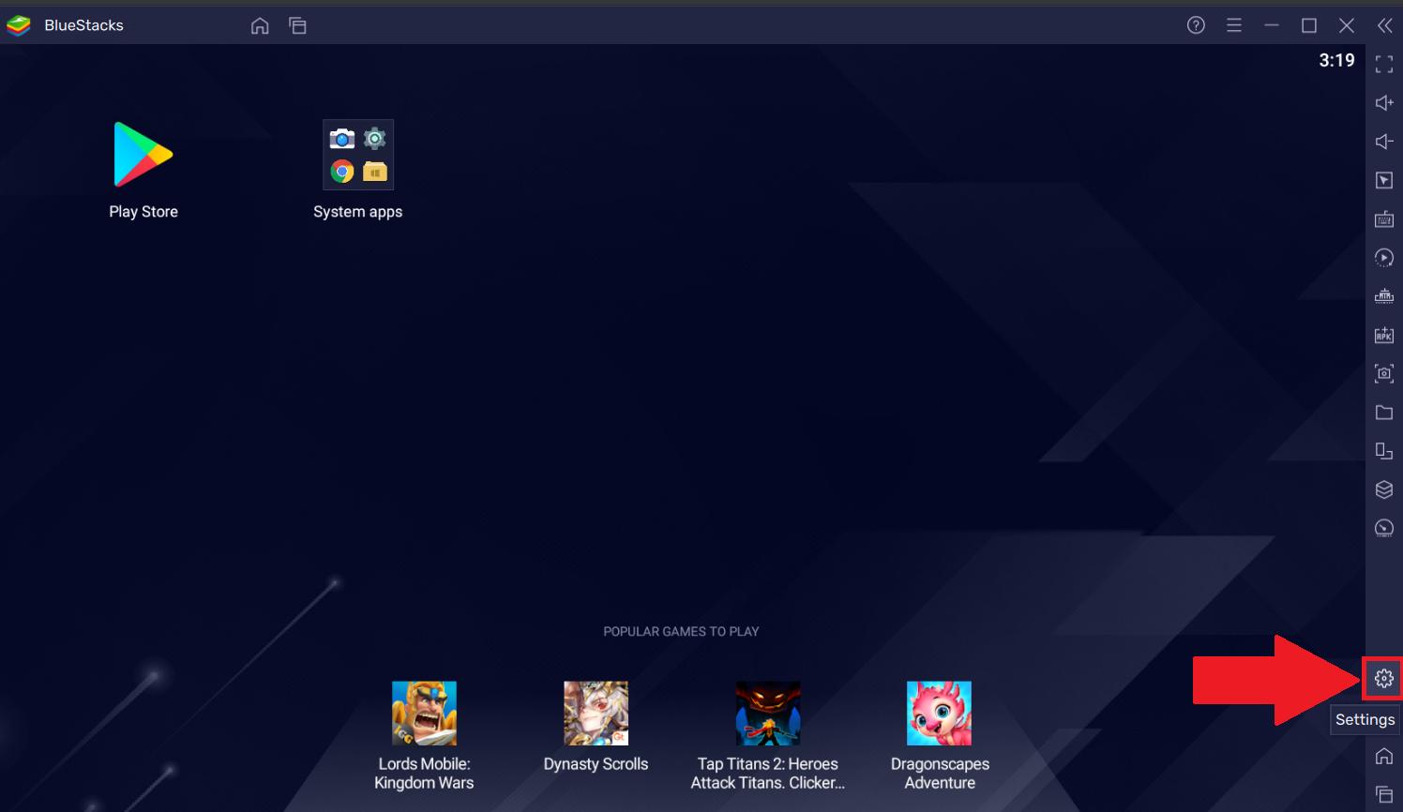The image size is (1403, 812).
Task: Open the memory trim icon in the sidebar
Action: tap(1384, 296)
